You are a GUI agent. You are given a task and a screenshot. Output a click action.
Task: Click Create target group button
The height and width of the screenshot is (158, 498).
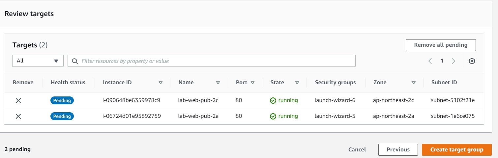point(456,149)
